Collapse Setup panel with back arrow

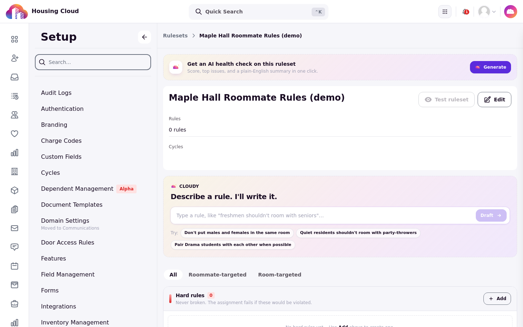(x=145, y=37)
